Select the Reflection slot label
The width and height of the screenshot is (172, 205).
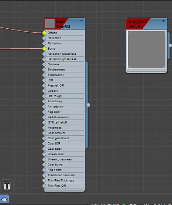pyautogui.click(x=54, y=38)
